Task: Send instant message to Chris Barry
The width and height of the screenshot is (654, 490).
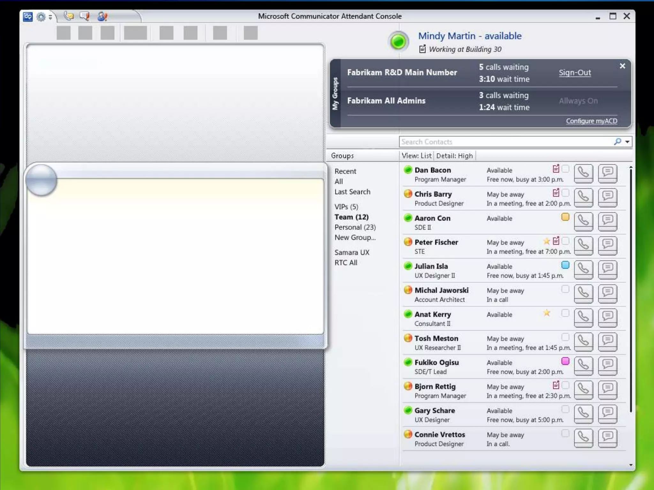Action: pyautogui.click(x=607, y=197)
